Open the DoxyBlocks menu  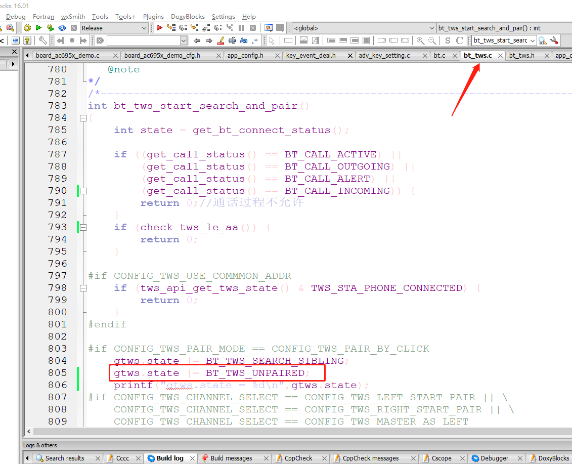[x=188, y=16]
